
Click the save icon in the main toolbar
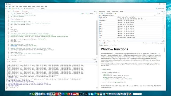(16, 9)
